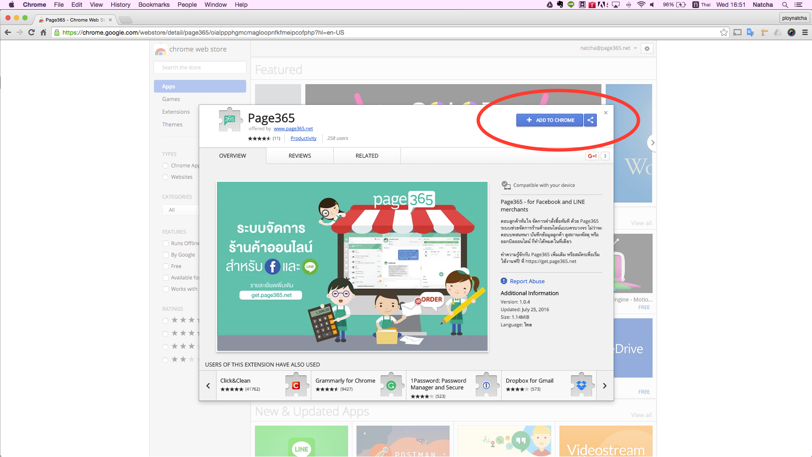Click View all beside New & Updated Apps
Screen dimensions: 812x457
pyautogui.click(x=641, y=415)
